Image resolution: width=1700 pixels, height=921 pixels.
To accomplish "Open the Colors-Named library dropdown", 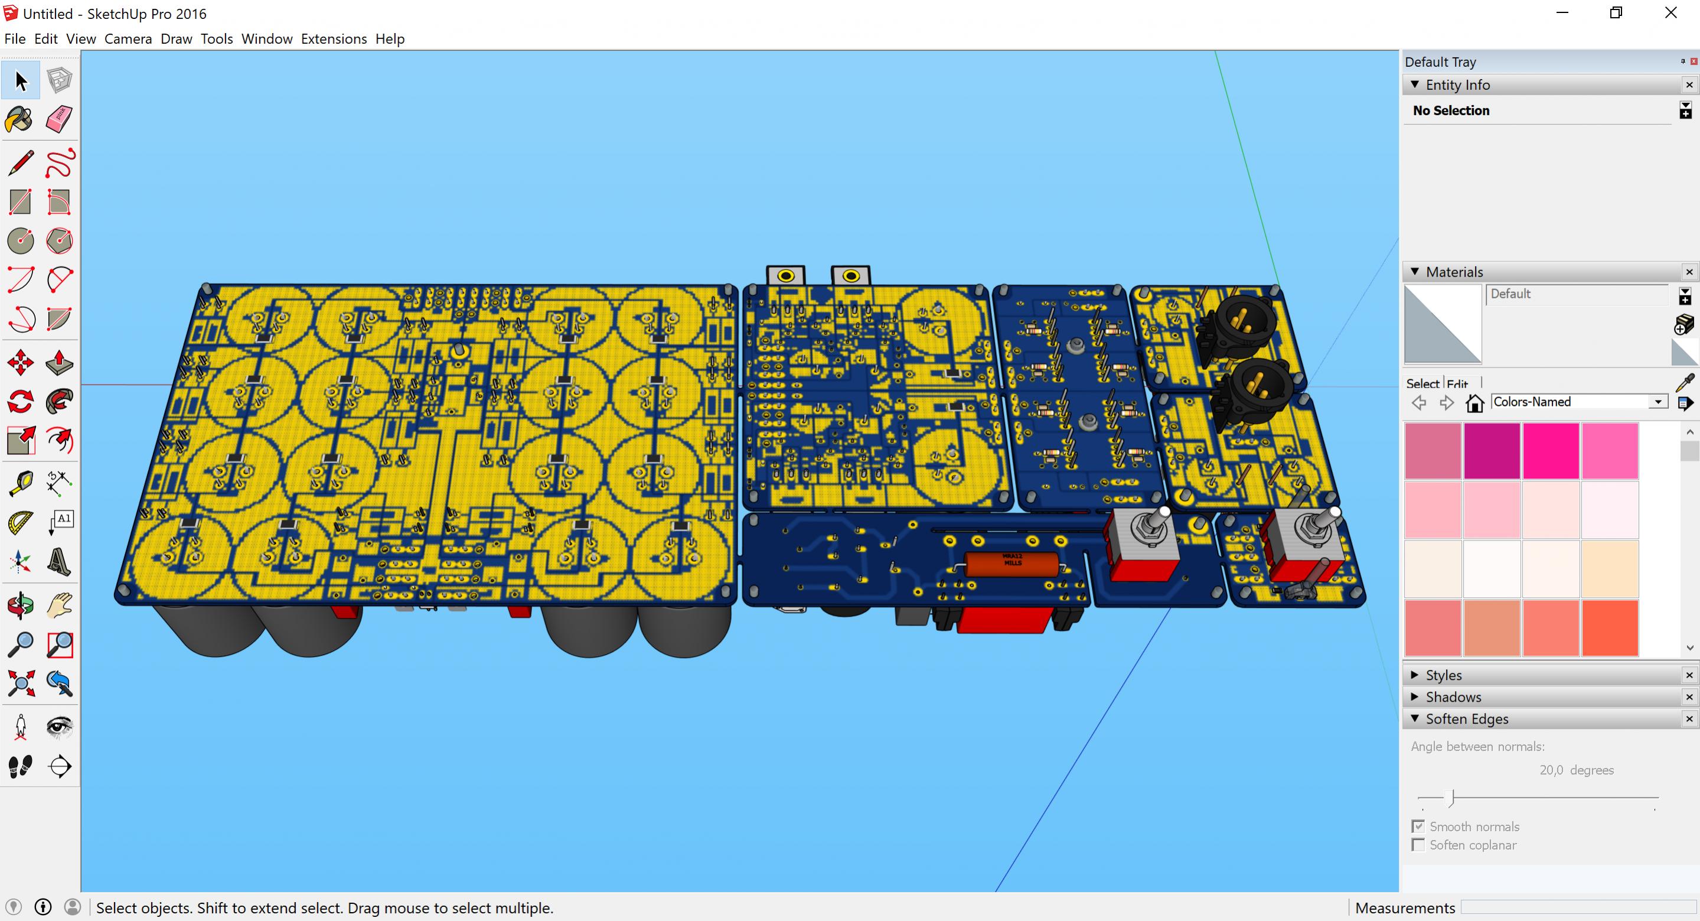I will tap(1657, 402).
